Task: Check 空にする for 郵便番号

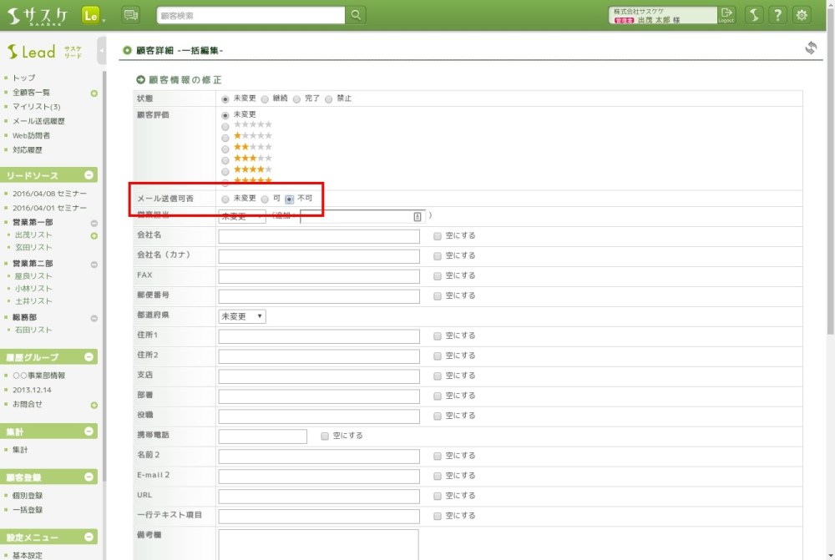Action: point(438,296)
